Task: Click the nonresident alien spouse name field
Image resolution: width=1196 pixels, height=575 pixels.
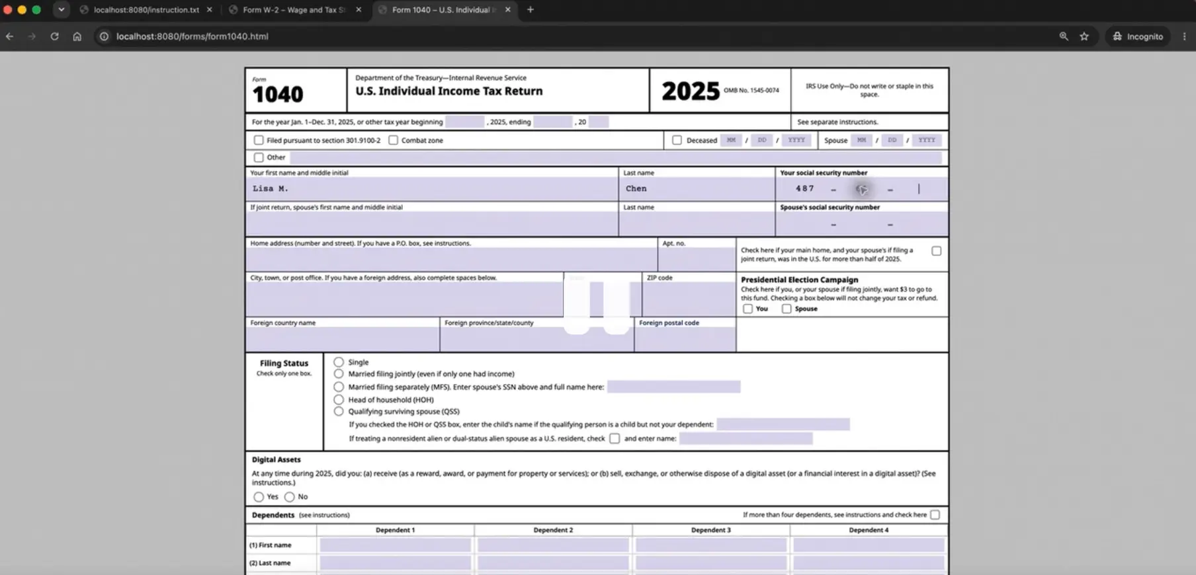Action: (x=746, y=438)
